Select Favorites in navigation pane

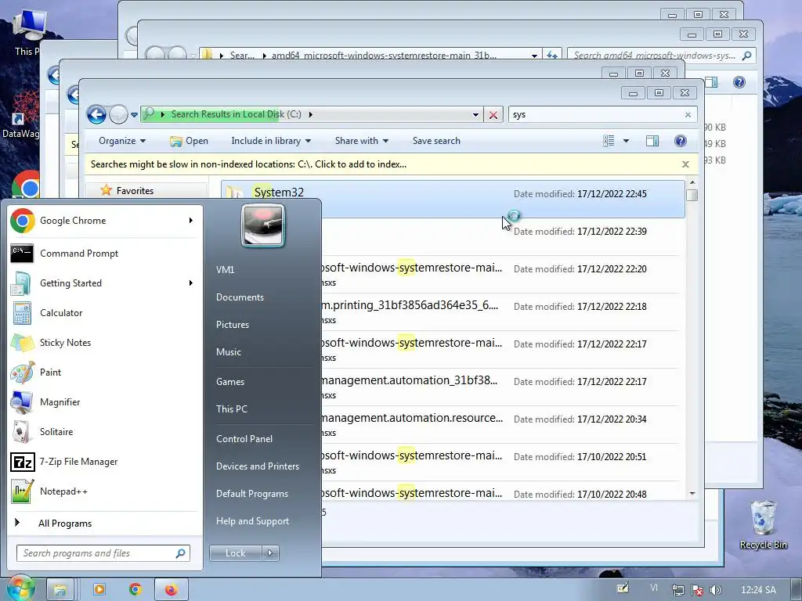pyautogui.click(x=135, y=191)
